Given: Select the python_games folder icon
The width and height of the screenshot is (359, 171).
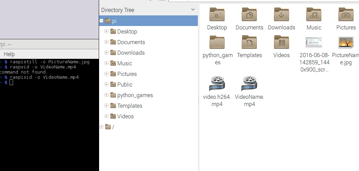Looking at the screenshot, I should pos(217,43).
